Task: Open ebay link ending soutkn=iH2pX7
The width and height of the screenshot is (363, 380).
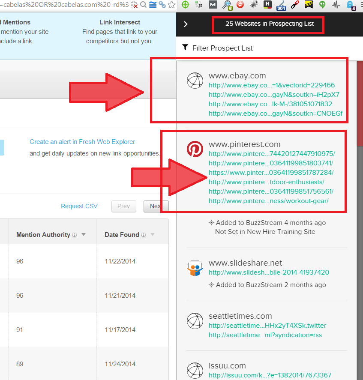Action: [x=274, y=95]
